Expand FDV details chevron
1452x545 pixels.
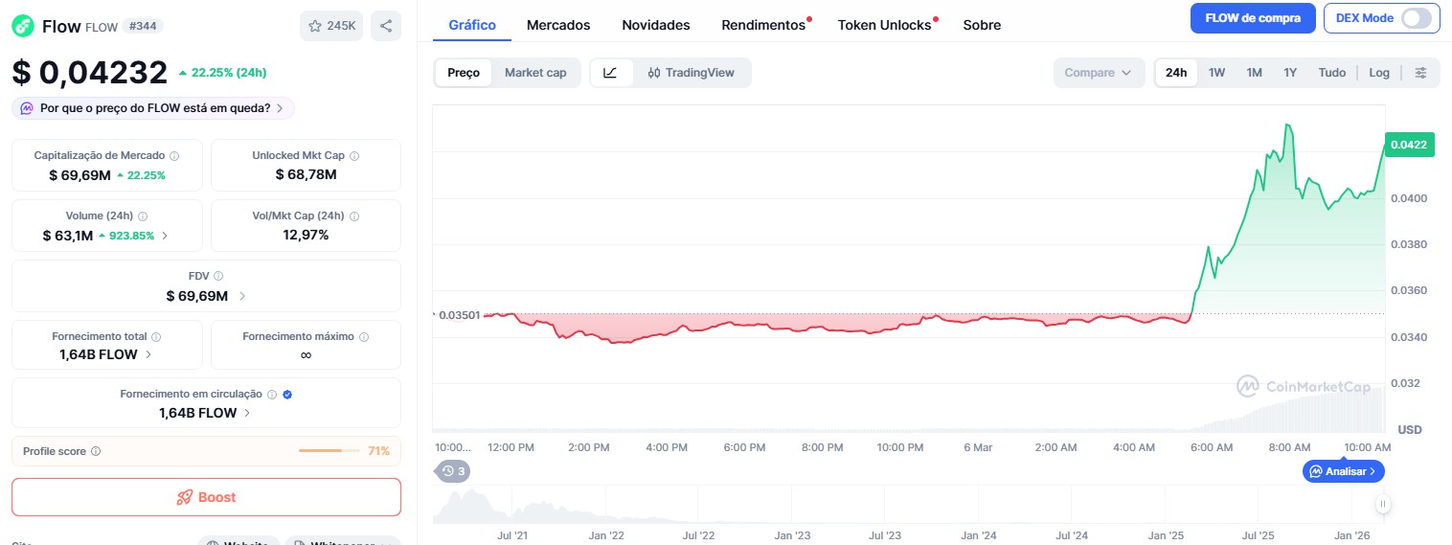pyautogui.click(x=241, y=296)
